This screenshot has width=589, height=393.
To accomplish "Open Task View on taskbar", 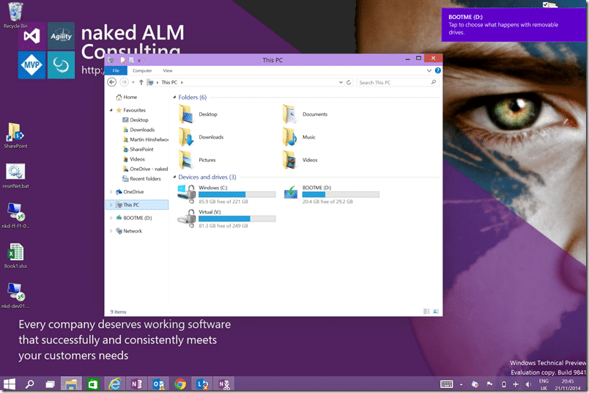I will pyautogui.click(x=50, y=384).
